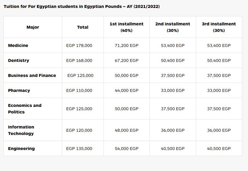The height and width of the screenshot is (171, 248).
Task: Click the 1st installment (40%) header
Action: (x=127, y=27)
